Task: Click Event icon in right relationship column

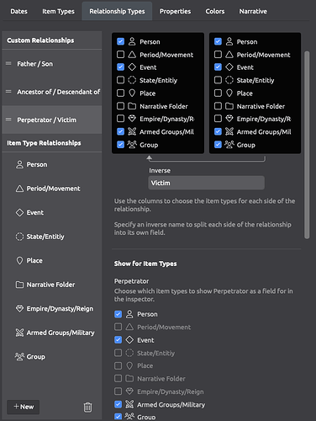Action: point(229,67)
